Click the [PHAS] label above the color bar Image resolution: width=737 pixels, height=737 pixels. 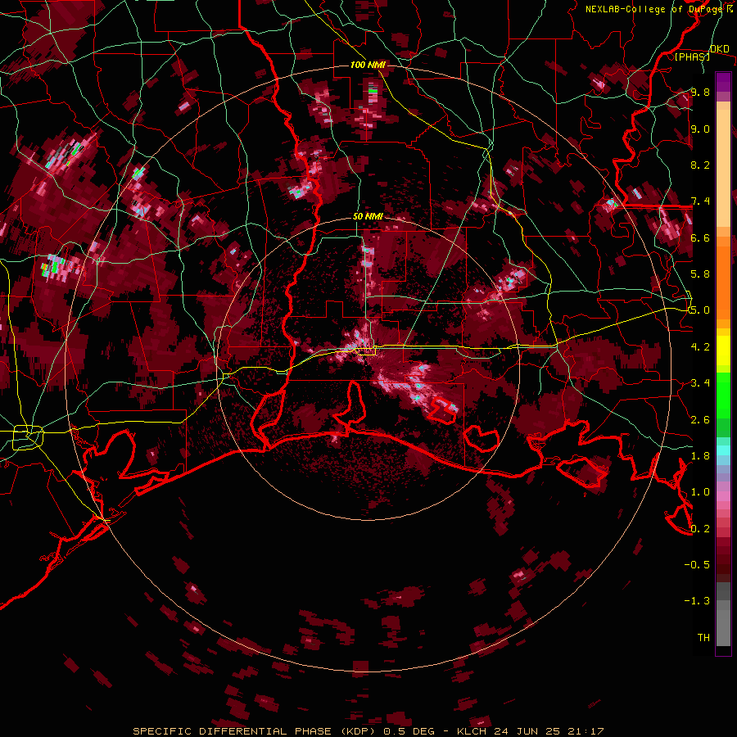[693, 57]
